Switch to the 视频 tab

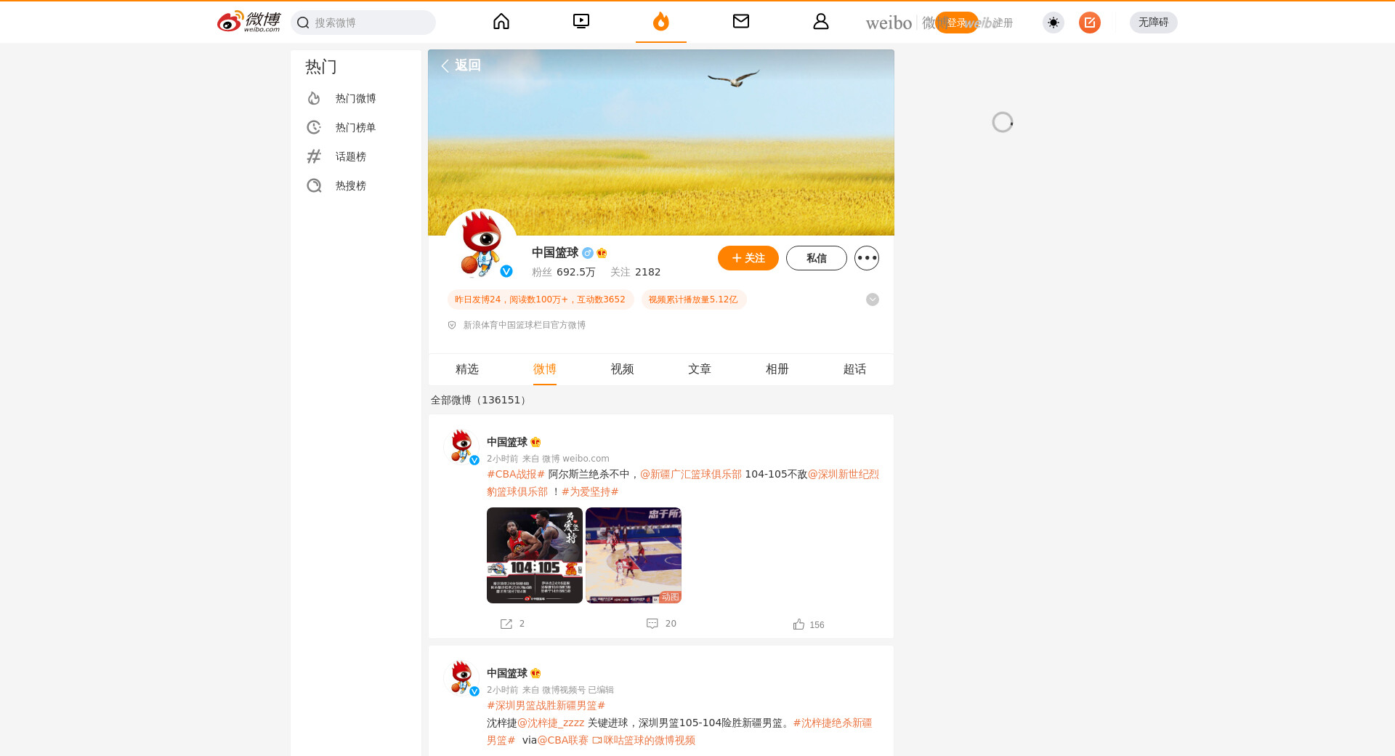coord(623,369)
